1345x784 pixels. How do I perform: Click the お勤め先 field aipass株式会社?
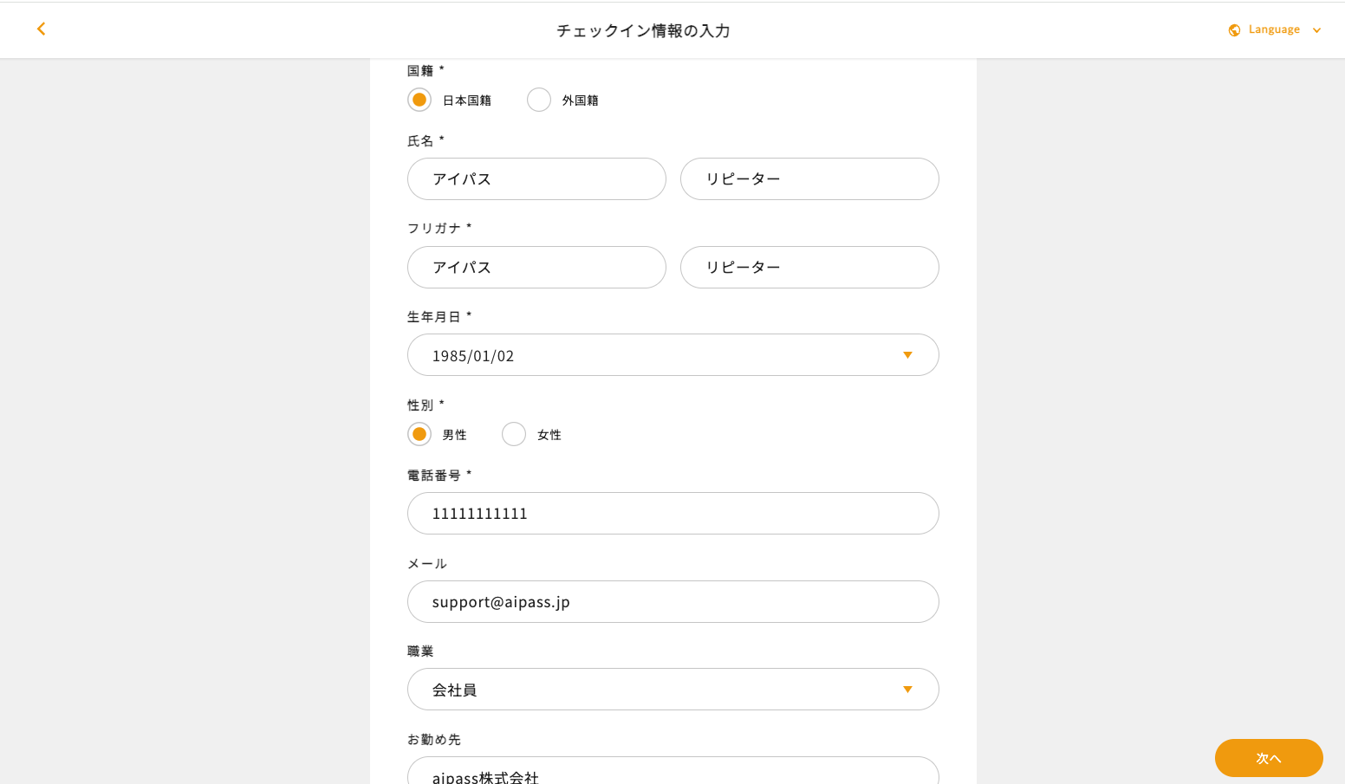[x=673, y=771]
